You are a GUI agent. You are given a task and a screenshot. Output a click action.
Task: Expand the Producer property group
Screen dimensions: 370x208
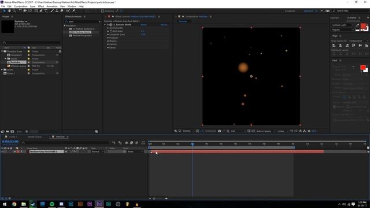[x=108, y=38]
